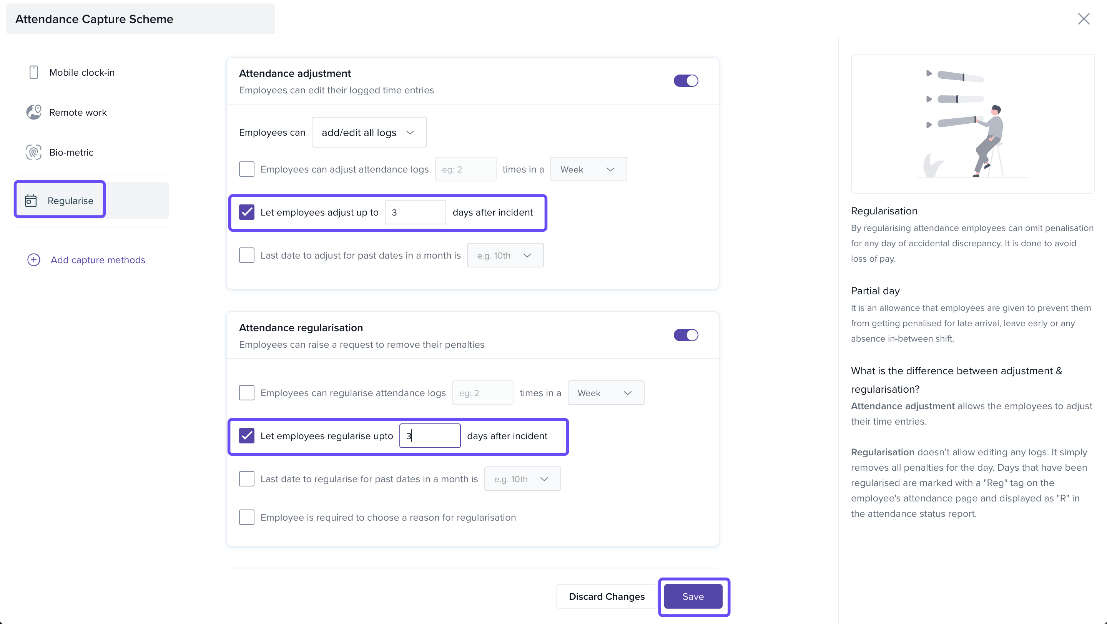Screen dimensions: 1107x624
Task: Open the 'add/edit all logs' dropdown
Action: point(369,132)
